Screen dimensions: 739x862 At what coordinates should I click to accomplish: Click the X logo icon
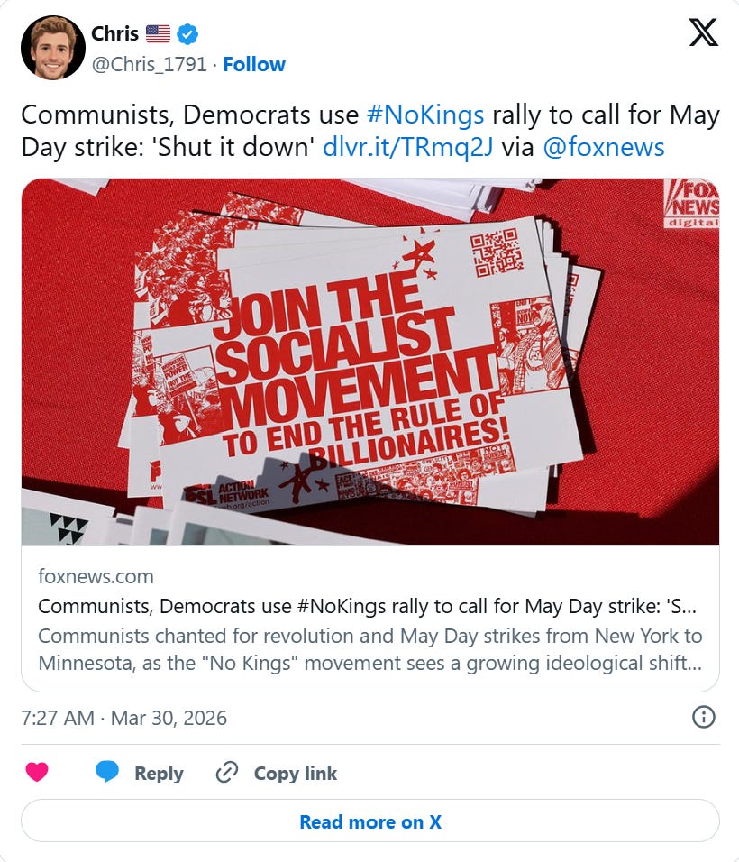[x=703, y=32]
